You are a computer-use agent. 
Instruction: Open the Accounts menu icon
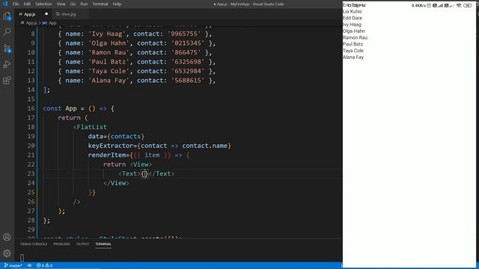tap(7, 237)
